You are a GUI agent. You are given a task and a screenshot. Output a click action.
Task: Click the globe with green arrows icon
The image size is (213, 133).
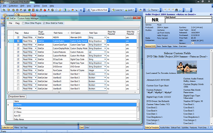point(37,10)
